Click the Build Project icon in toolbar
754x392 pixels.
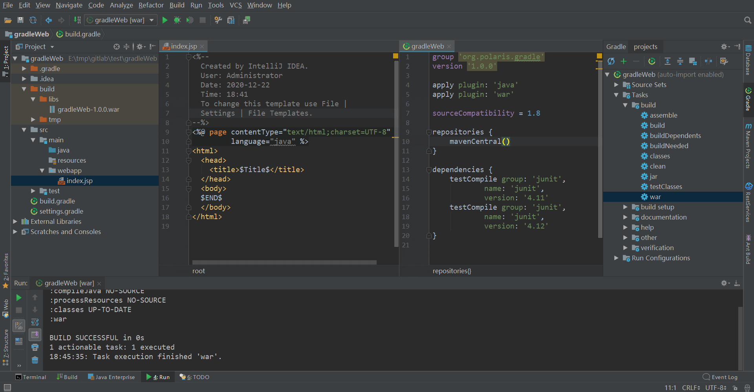(77, 20)
